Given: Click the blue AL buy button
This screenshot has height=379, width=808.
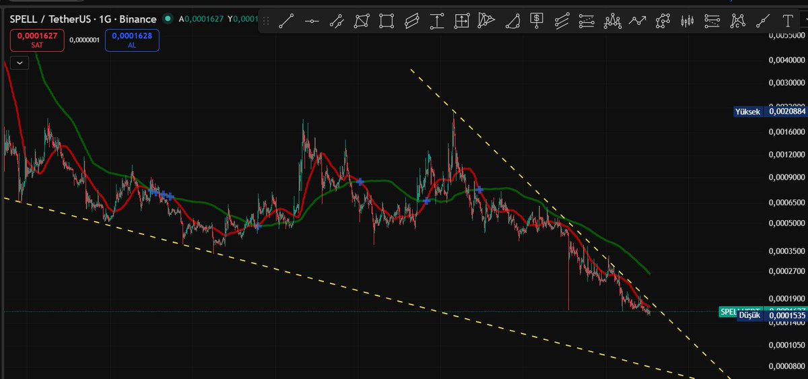Looking at the screenshot, I should point(132,40).
